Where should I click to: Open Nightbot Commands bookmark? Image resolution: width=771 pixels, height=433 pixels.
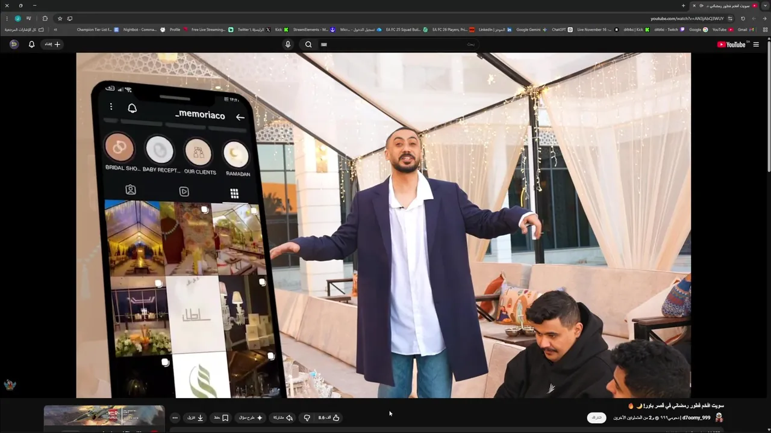click(x=144, y=29)
